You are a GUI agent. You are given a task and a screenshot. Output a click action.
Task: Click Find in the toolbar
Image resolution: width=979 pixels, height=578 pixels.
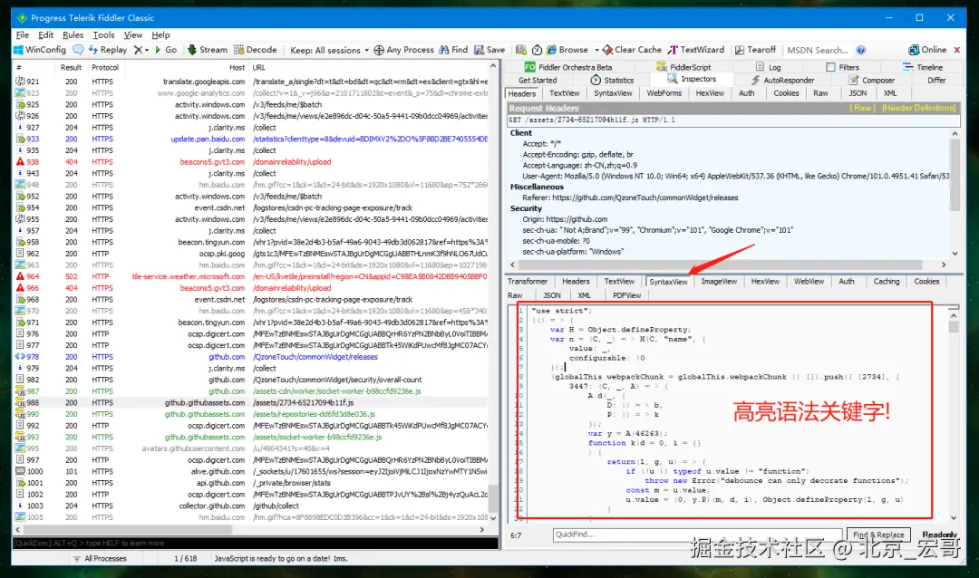point(453,50)
